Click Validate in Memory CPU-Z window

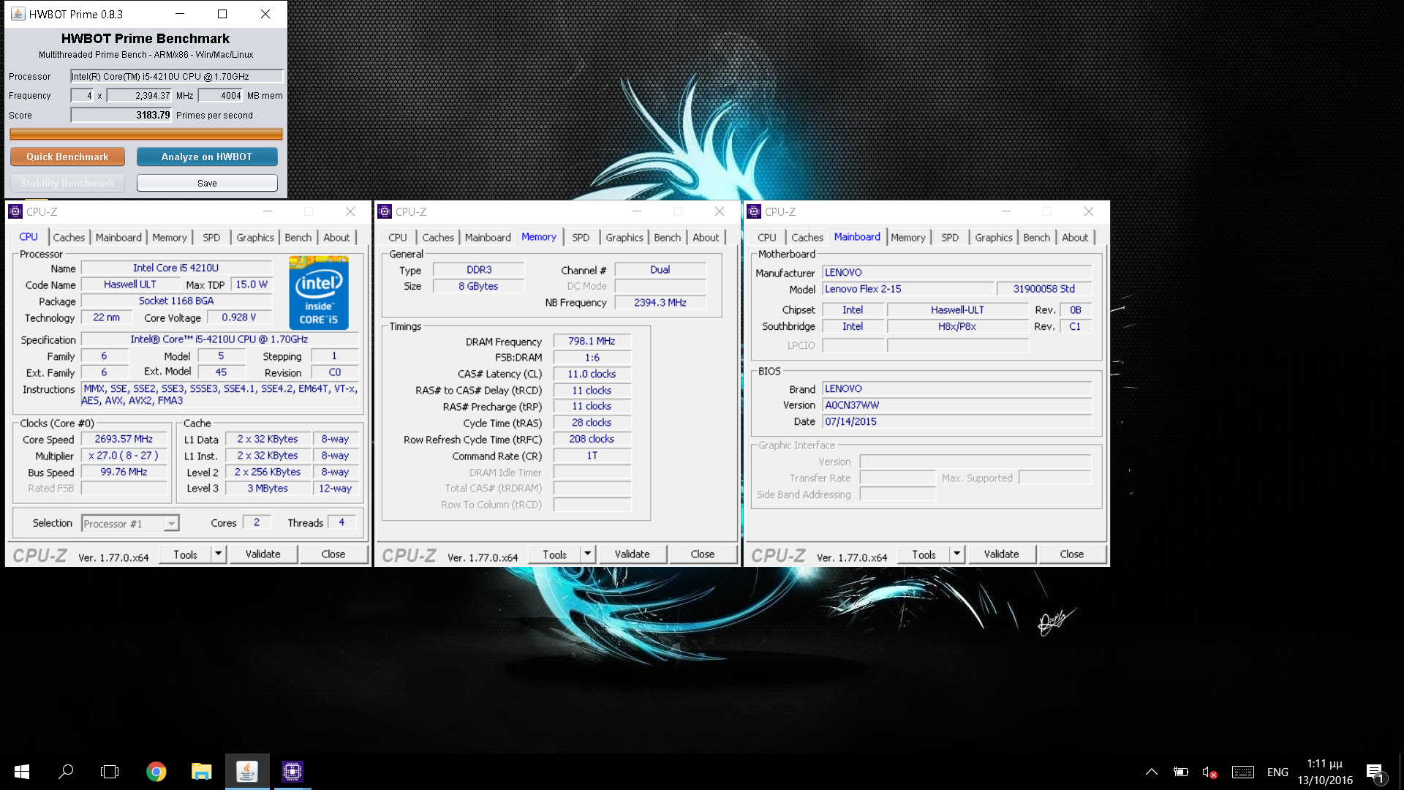[633, 554]
